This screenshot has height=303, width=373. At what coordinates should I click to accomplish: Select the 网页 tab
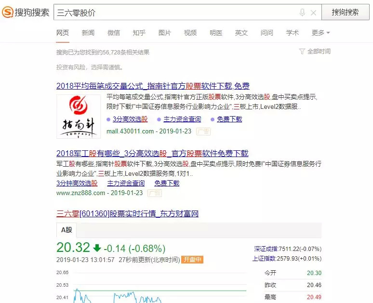point(63,33)
